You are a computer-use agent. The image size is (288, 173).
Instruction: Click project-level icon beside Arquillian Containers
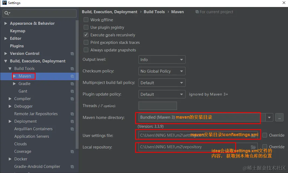[72, 129]
